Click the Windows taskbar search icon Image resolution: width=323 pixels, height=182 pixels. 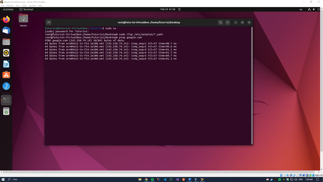[x=9, y=180]
